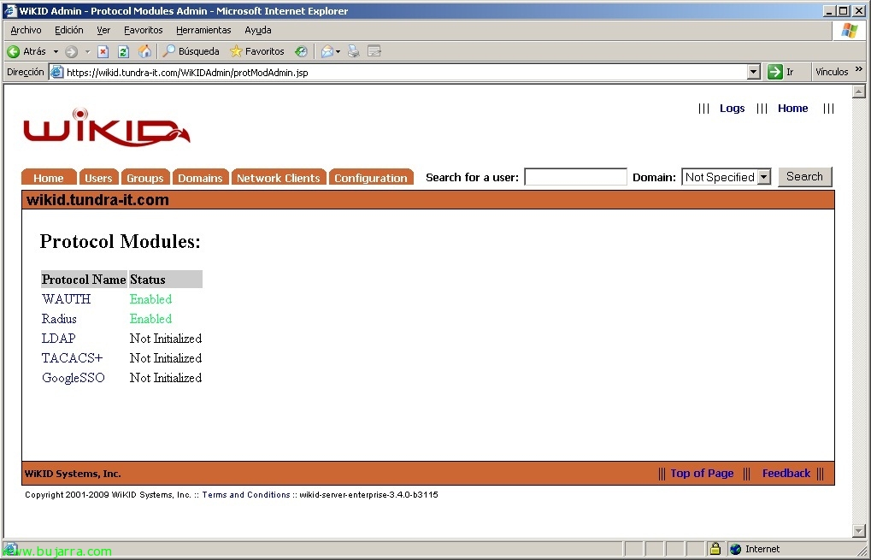Click the wikid.tundra-it.com header text
The width and height of the screenshot is (871, 560).
(x=97, y=200)
